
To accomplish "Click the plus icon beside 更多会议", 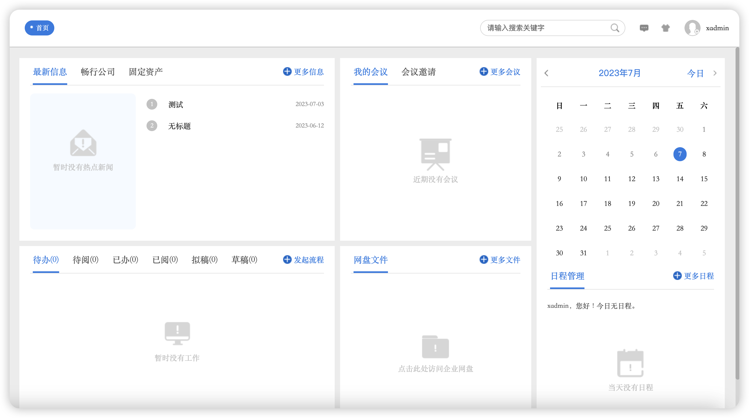I will [x=484, y=71].
